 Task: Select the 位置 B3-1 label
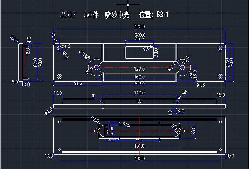click(x=154, y=15)
